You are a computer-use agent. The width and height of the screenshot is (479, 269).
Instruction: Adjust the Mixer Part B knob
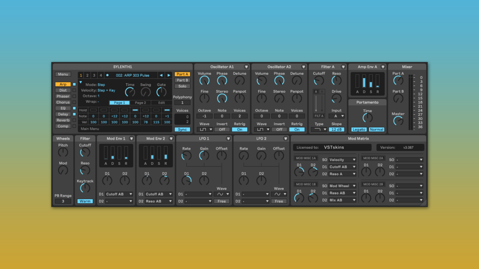[x=398, y=99]
